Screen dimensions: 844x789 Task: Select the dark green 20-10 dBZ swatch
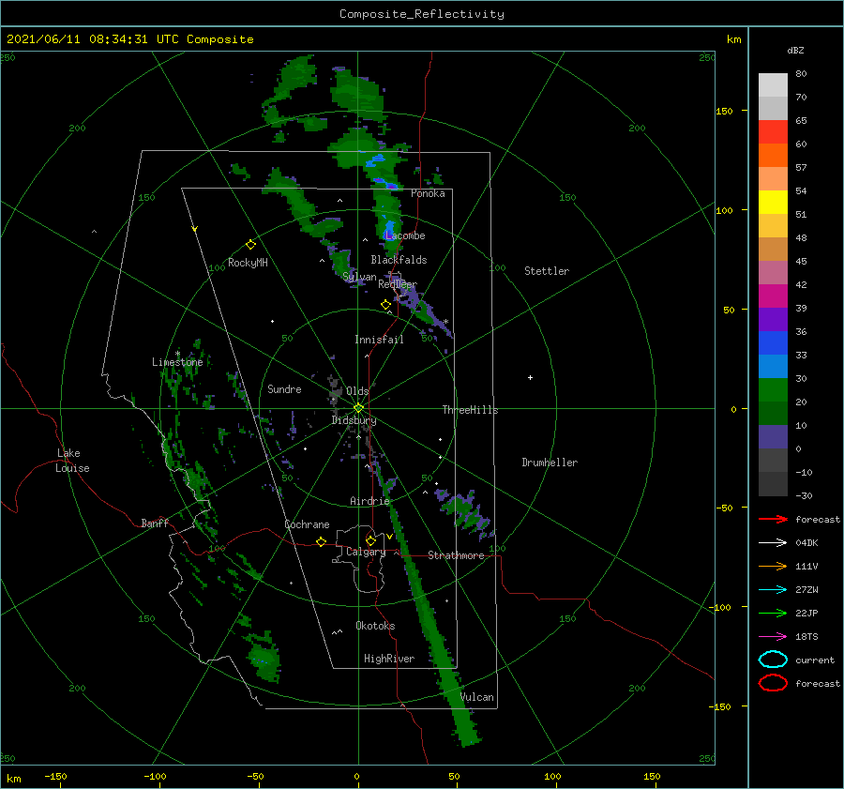click(773, 413)
